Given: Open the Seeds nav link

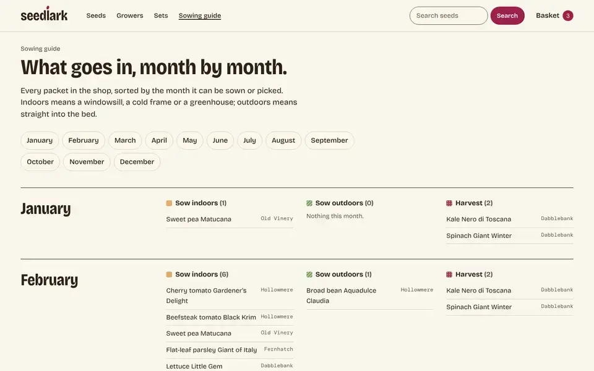Looking at the screenshot, I should click(96, 15).
